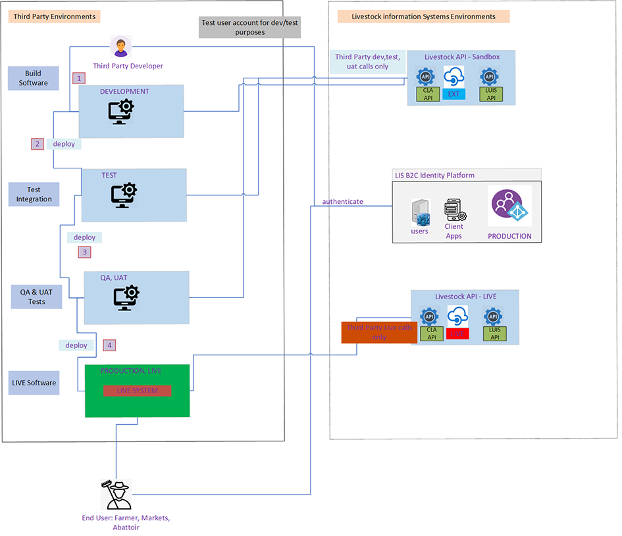Click the LUIS API gear icon in Livestock API - LIVE
The height and width of the screenshot is (536, 622).
coord(494,317)
